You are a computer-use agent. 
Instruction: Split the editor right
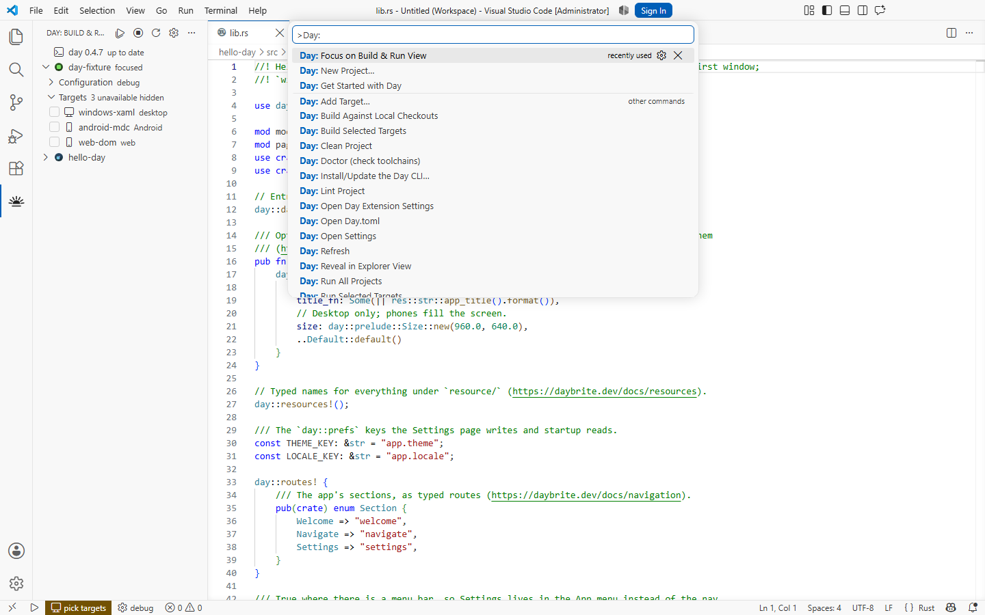point(951,33)
